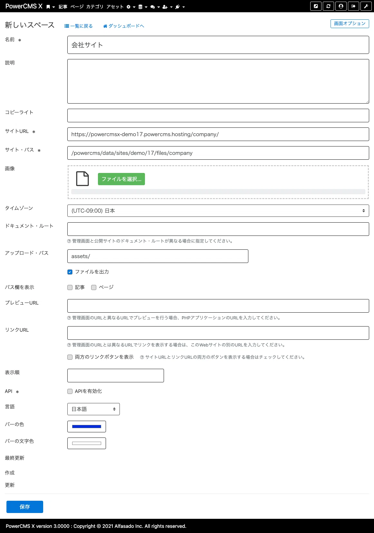Check 両方のリンクボタンを表示 checkbox
Viewport: 374px width, 533px height.
[70, 357]
